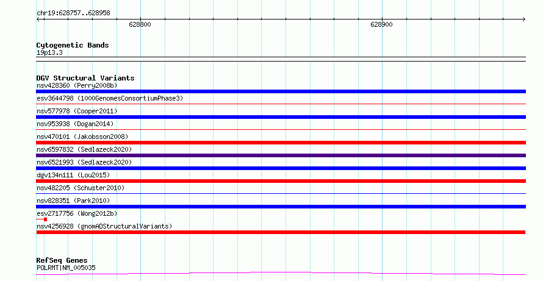Image resolution: width=543 pixels, height=281 pixels.
Task: Select the DGV Structural Variants track title
Action: (85, 78)
